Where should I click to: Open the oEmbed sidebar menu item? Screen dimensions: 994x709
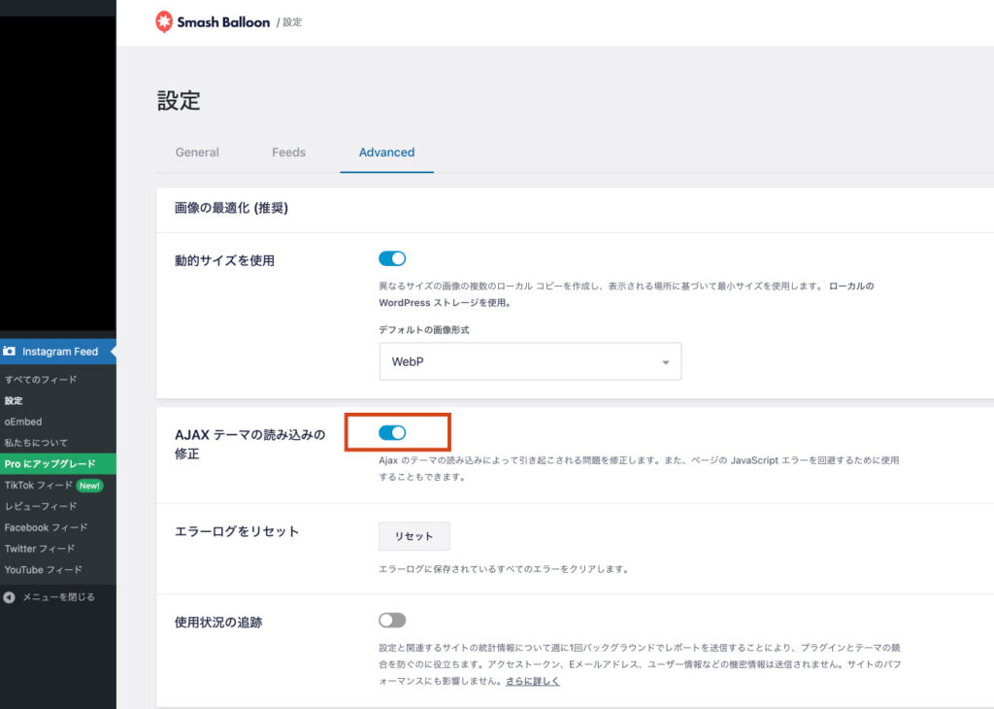(23, 422)
